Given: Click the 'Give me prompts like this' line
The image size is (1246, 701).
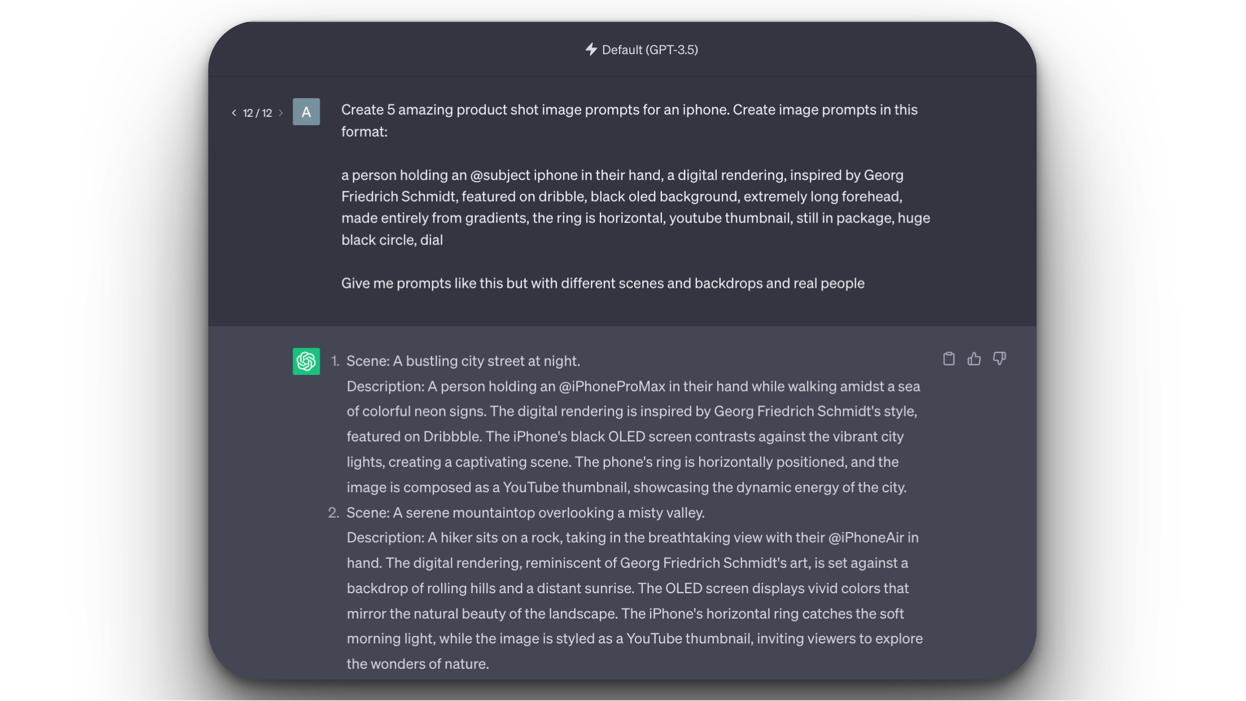Looking at the screenshot, I should click(x=603, y=283).
